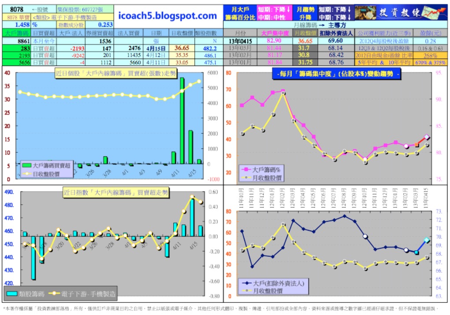450x315 pixels.
Task: Click the 集保股票: 607727張 cell
Action: pos(85,9)
